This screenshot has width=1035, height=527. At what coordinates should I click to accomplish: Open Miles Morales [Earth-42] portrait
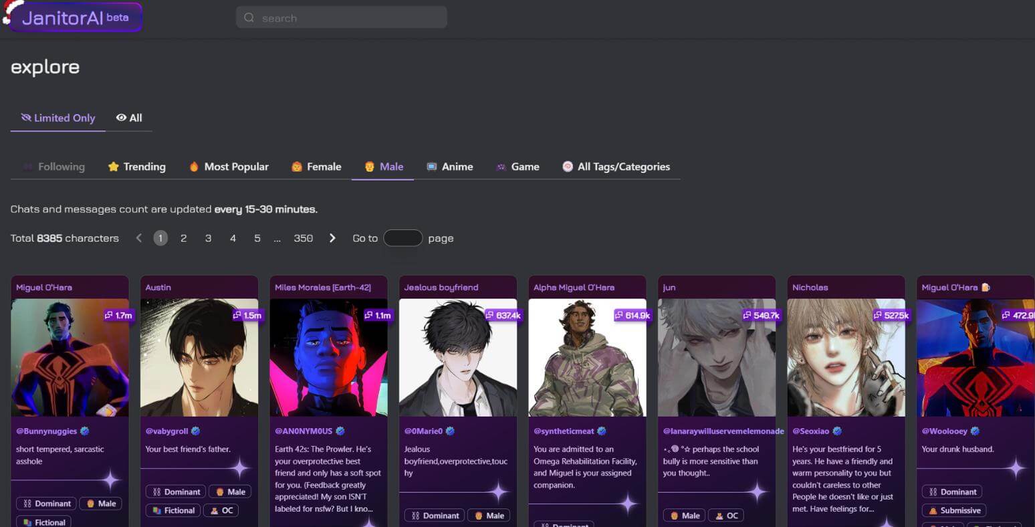(328, 357)
